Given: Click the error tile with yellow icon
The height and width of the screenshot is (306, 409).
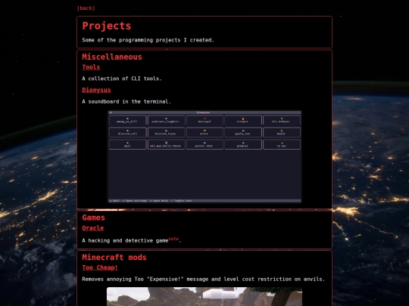Looking at the screenshot, I should pos(204,132).
